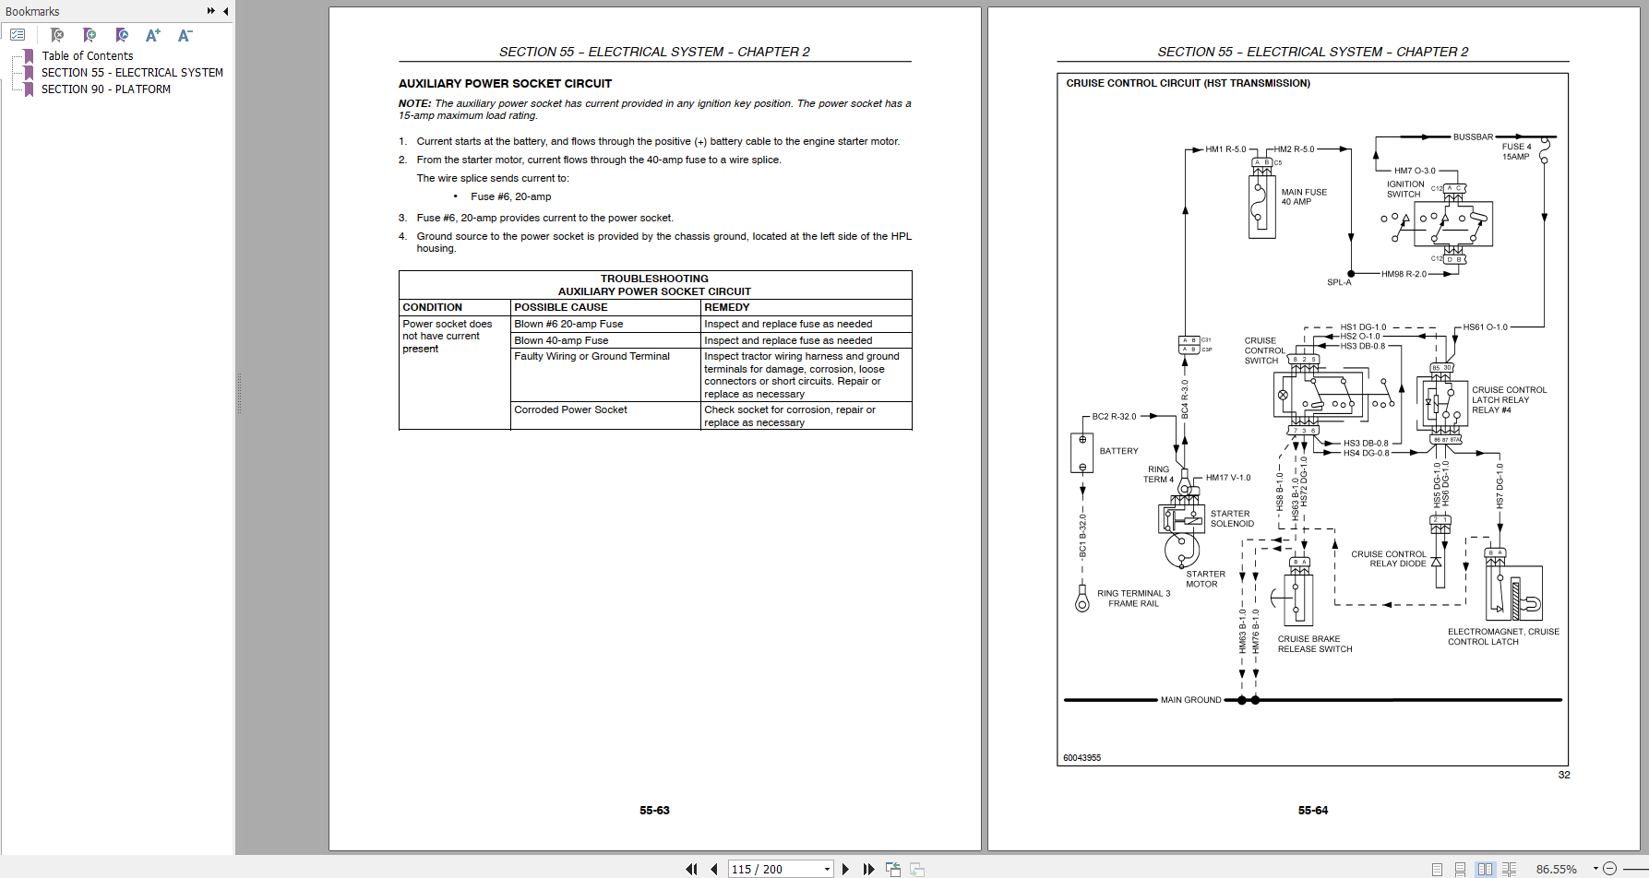The image size is (1649, 878).
Task: Open the zoom percentage dropdown arrow
Action: coord(1594,868)
